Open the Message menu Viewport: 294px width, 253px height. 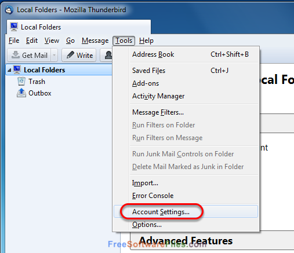(95, 41)
